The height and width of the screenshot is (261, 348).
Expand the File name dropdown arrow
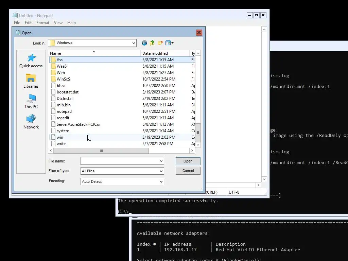coord(161,161)
